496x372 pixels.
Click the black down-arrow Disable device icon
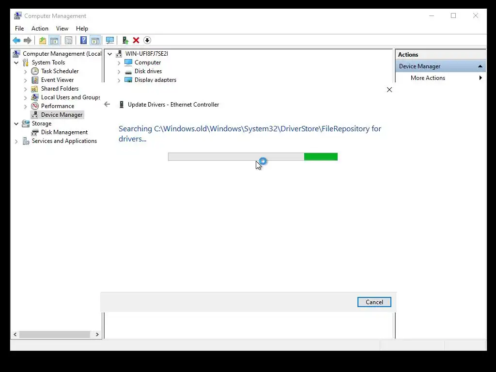pos(147,40)
